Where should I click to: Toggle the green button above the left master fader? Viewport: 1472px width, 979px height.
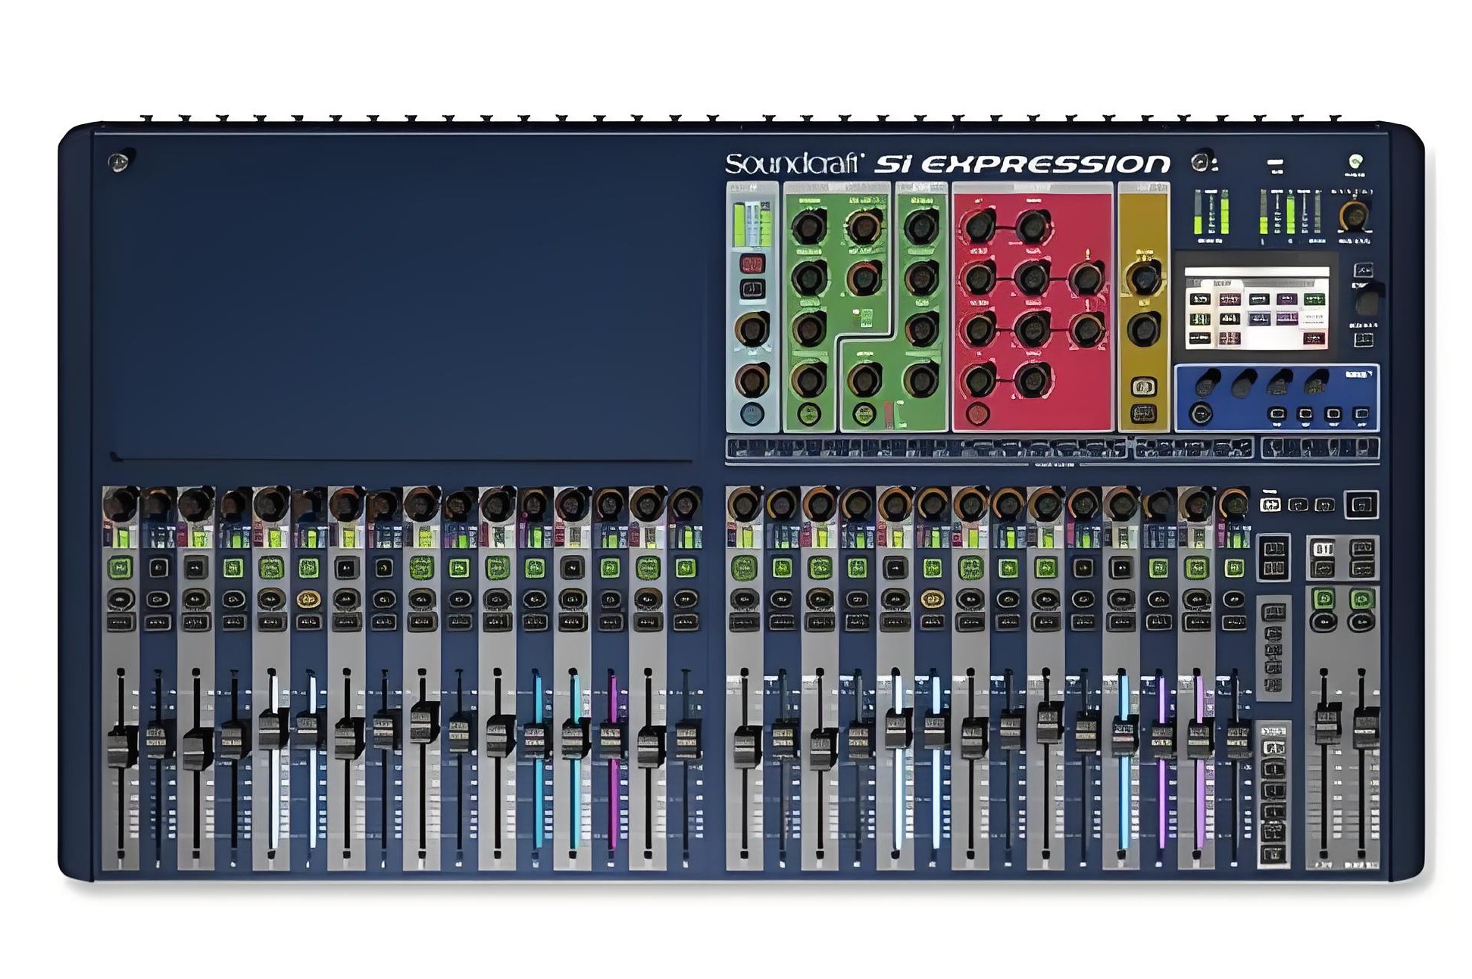click(x=1324, y=598)
